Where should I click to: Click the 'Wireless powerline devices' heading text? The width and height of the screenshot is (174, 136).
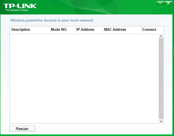[x=52, y=20]
